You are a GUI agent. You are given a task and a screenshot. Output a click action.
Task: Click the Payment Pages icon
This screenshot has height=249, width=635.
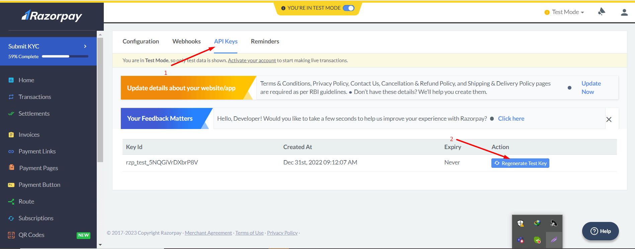pyautogui.click(x=11, y=167)
